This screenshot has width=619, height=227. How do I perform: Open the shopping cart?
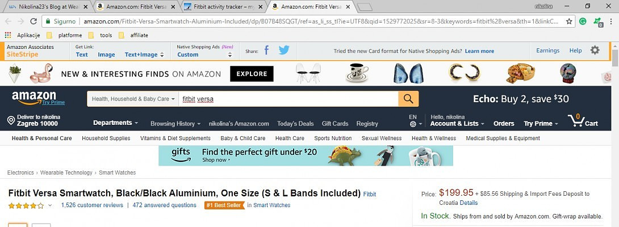(583, 121)
